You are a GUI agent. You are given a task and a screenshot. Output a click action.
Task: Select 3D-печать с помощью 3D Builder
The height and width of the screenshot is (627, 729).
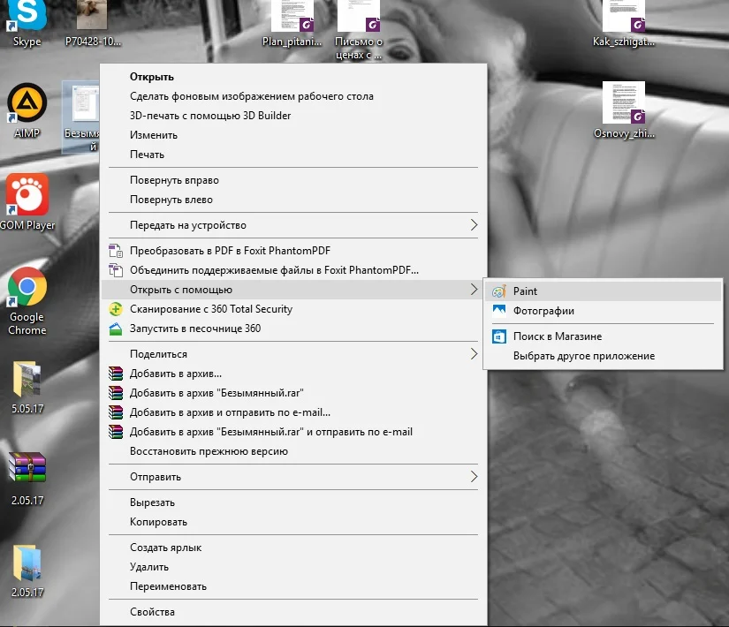pos(293,116)
